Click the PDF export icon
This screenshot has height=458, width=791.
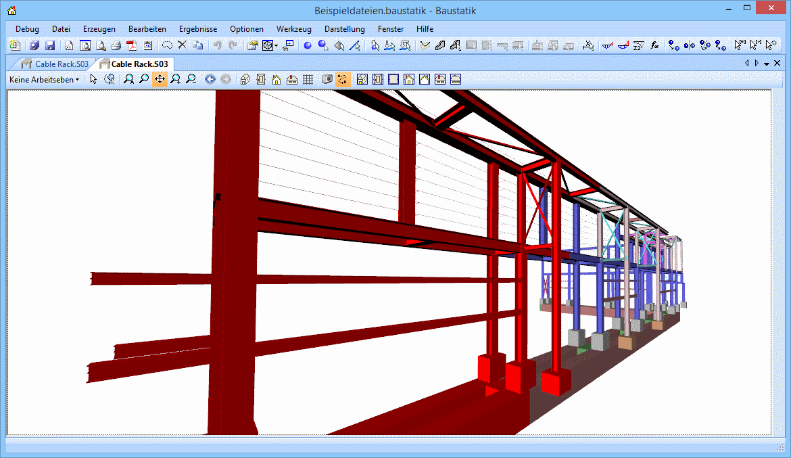[131, 46]
